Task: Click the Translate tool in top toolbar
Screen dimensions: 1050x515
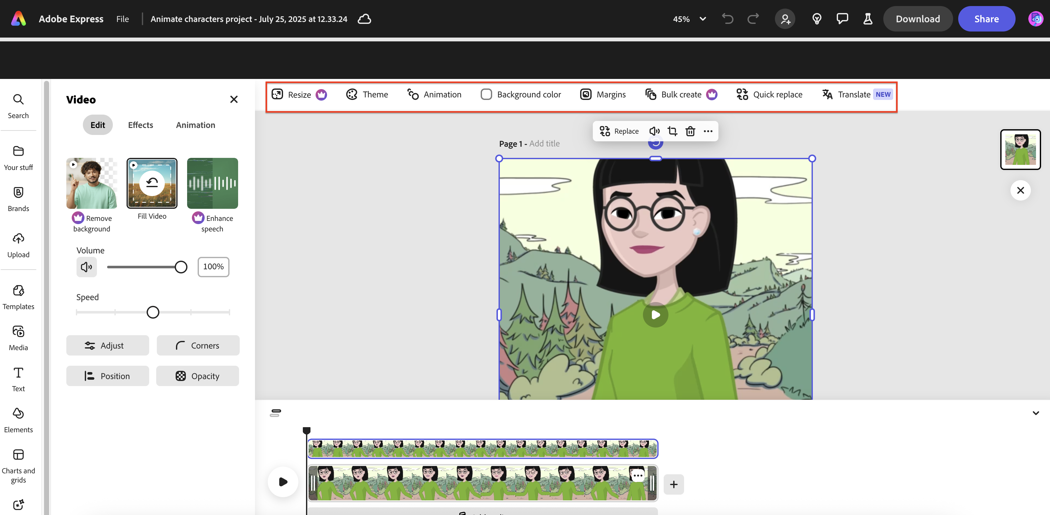Action: click(854, 95)
